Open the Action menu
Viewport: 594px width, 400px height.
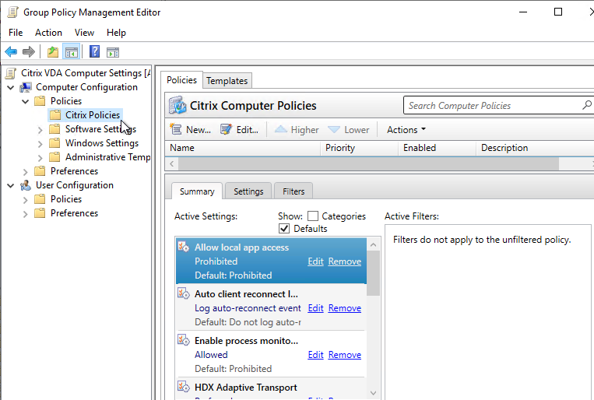click(x=48, y=33)
